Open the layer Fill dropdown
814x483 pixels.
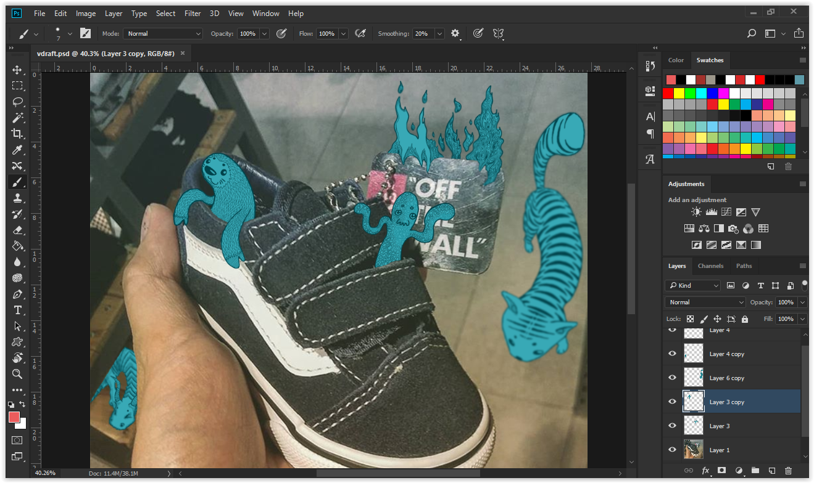pos(802,319)
